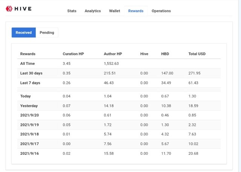The image size is (241, 172).
Task: Select the 2021/9/19 row label
Action: (x=29, y=125)
